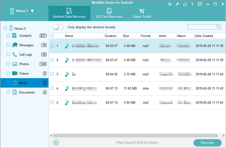Open the shopping cart purchase icon

click(x=170, y=5)
